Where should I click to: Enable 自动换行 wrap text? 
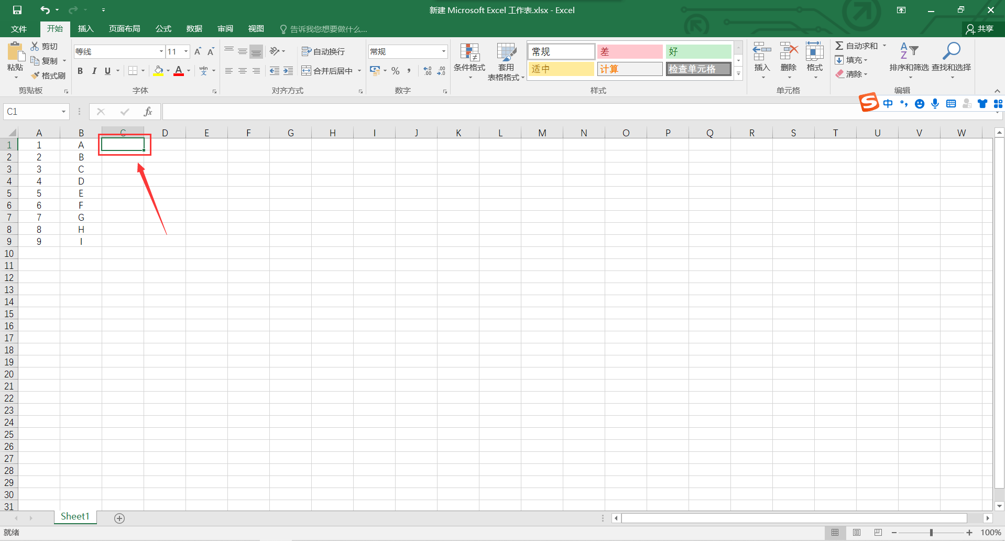tap(323, 51)
